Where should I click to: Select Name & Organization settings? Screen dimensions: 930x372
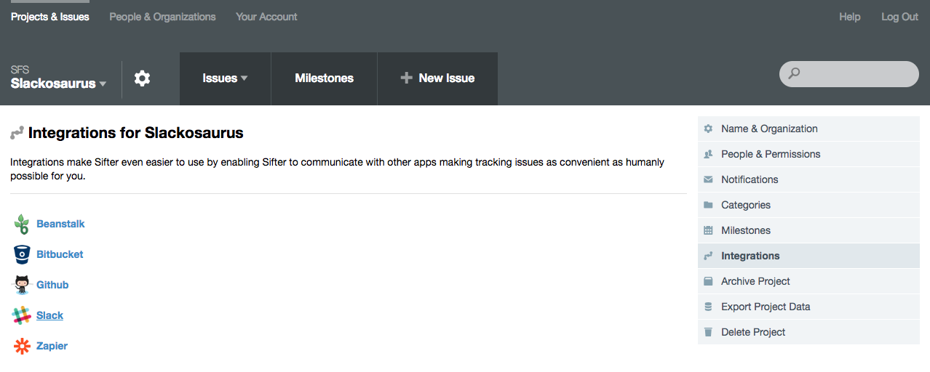pos(808,129)
